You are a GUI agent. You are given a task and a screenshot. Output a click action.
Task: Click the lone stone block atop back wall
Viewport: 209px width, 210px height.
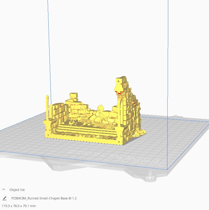click(x=73, y=96)
